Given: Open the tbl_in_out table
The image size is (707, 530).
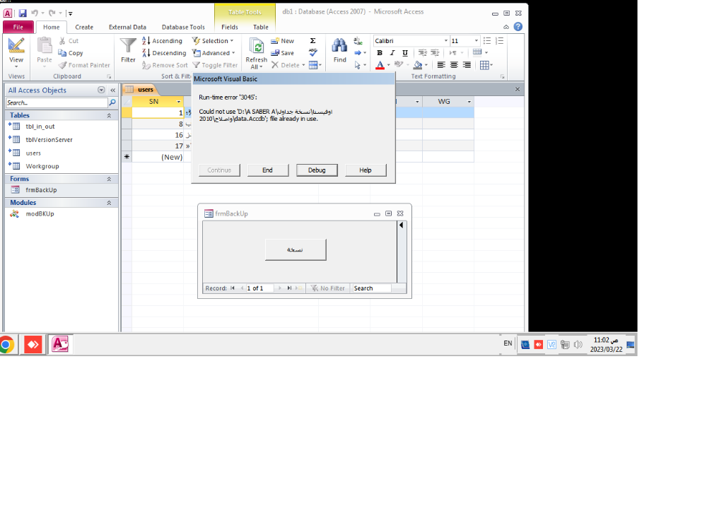Looking at the screenshot, I should [x=40, y=126].
